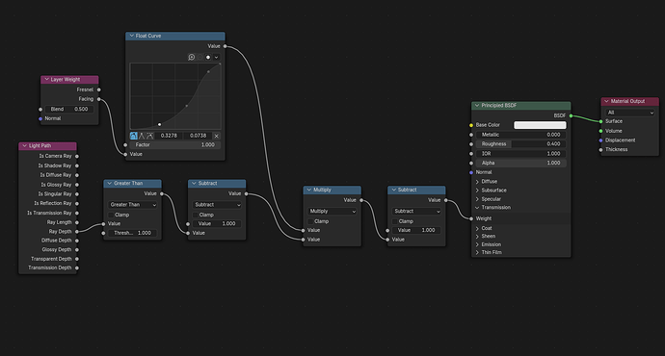Image resolution: width=665 pixels, height=356 pixels.
Task: Collapse the Light Path node using its header arrow
Action: click(x=25, y=145)
